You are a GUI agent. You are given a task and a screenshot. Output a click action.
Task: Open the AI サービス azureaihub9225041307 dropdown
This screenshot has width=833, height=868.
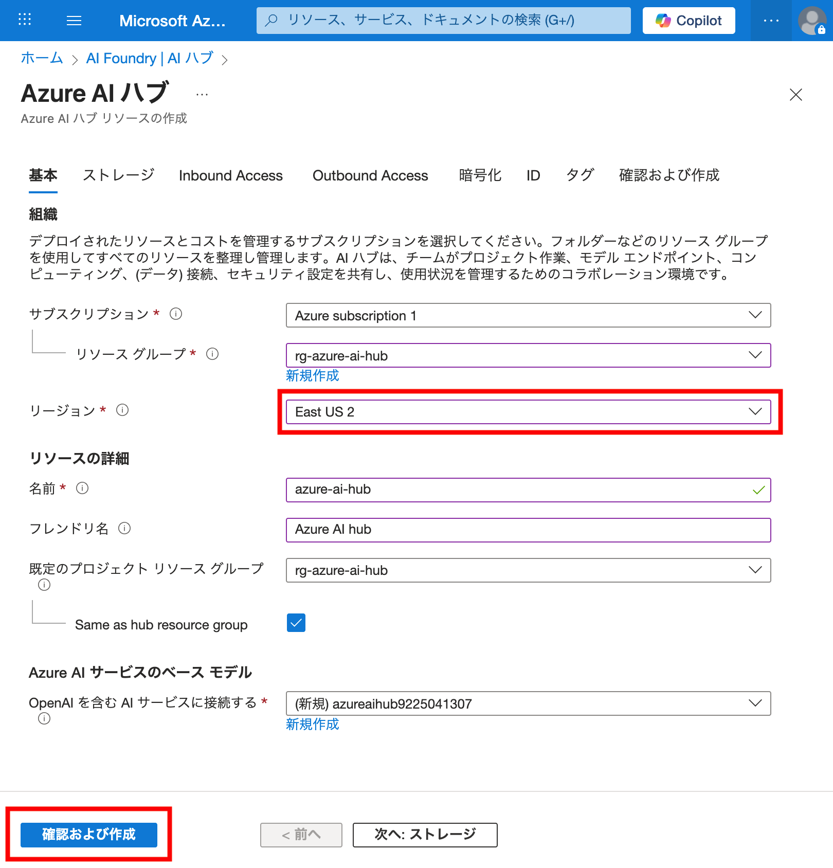coord(528,703)
